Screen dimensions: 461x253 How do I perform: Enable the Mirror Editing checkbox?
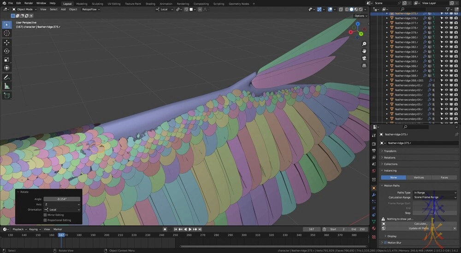(45, 215)
